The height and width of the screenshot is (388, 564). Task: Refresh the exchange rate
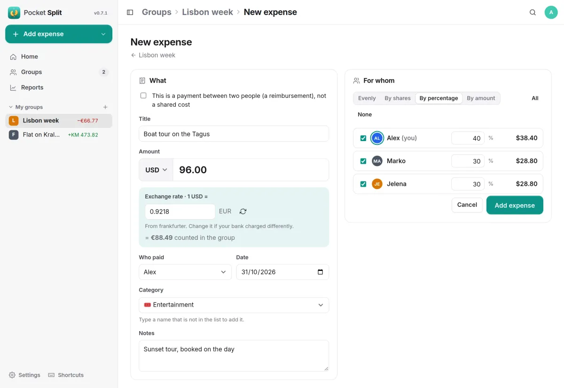(243, 212)
